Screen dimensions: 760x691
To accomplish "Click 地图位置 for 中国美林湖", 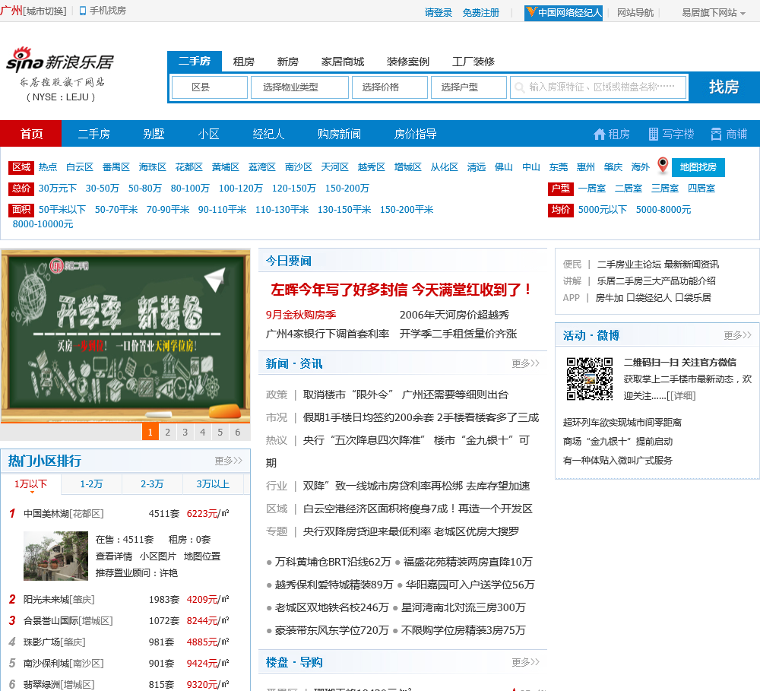I will click(202, 556).
